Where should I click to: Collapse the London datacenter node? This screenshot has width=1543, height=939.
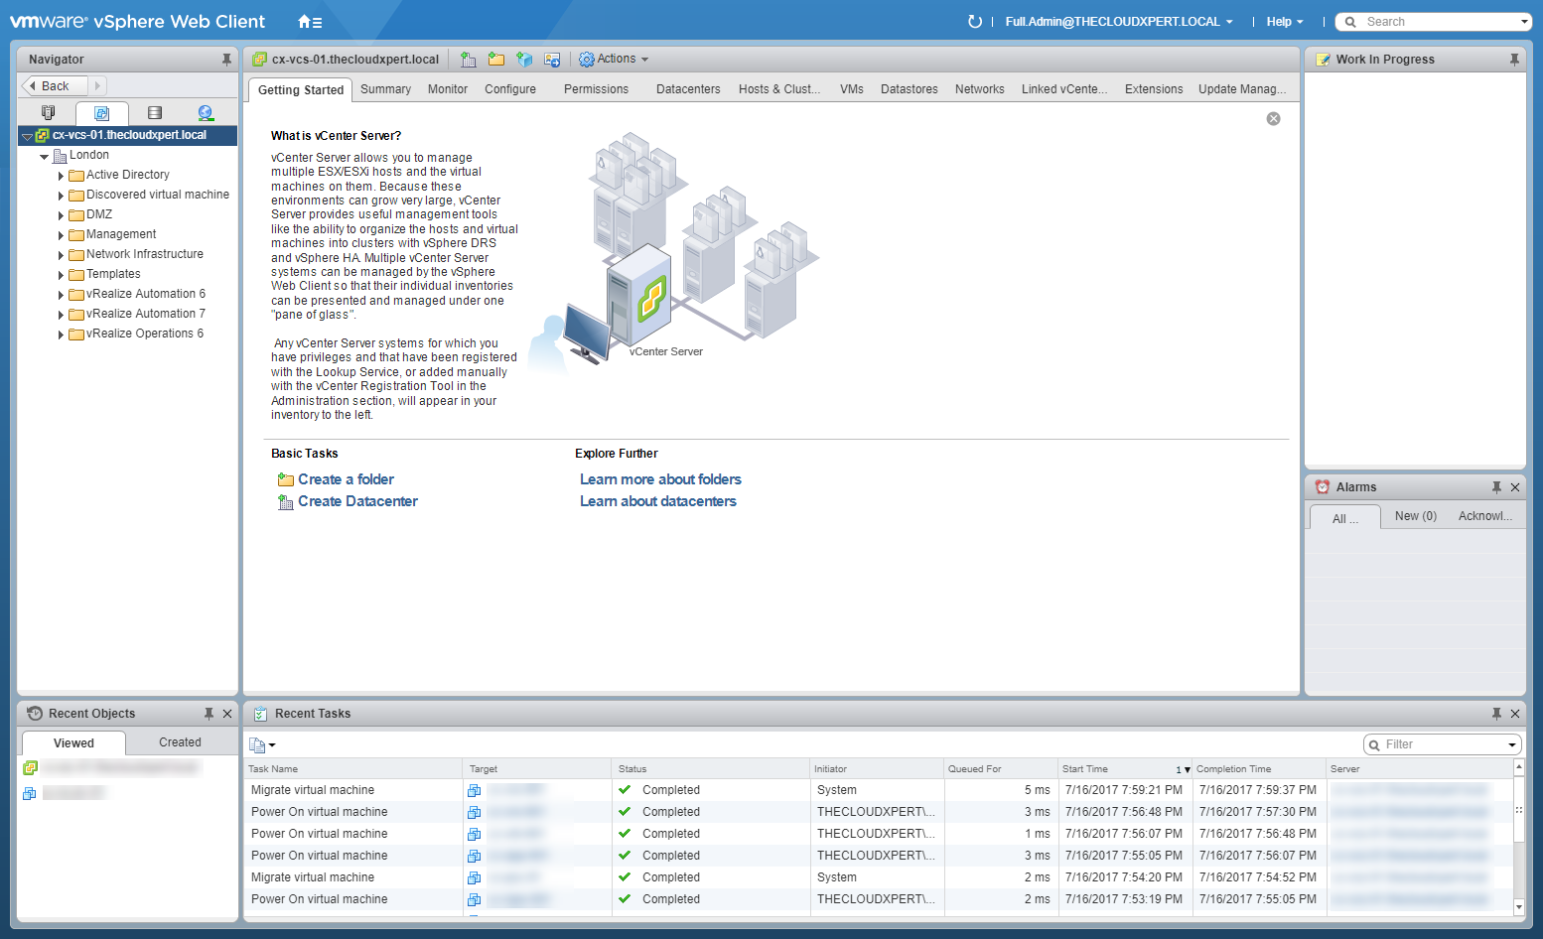(45, 156)
